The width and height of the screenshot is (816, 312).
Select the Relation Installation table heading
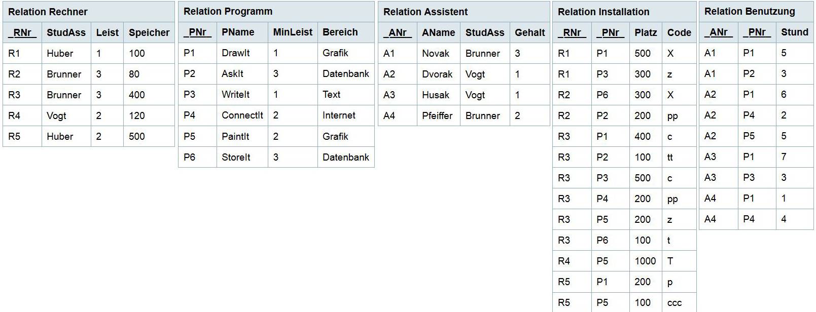603,12
